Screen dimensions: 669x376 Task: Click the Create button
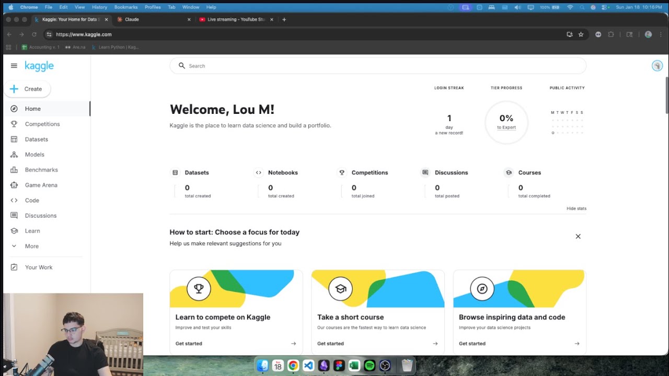pyautogui.click(x=27, y=89)
